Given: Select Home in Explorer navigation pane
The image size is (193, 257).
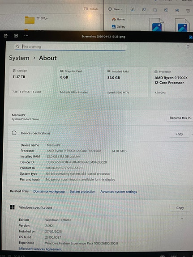Looking at the screenshot, I should coord(118,19).
